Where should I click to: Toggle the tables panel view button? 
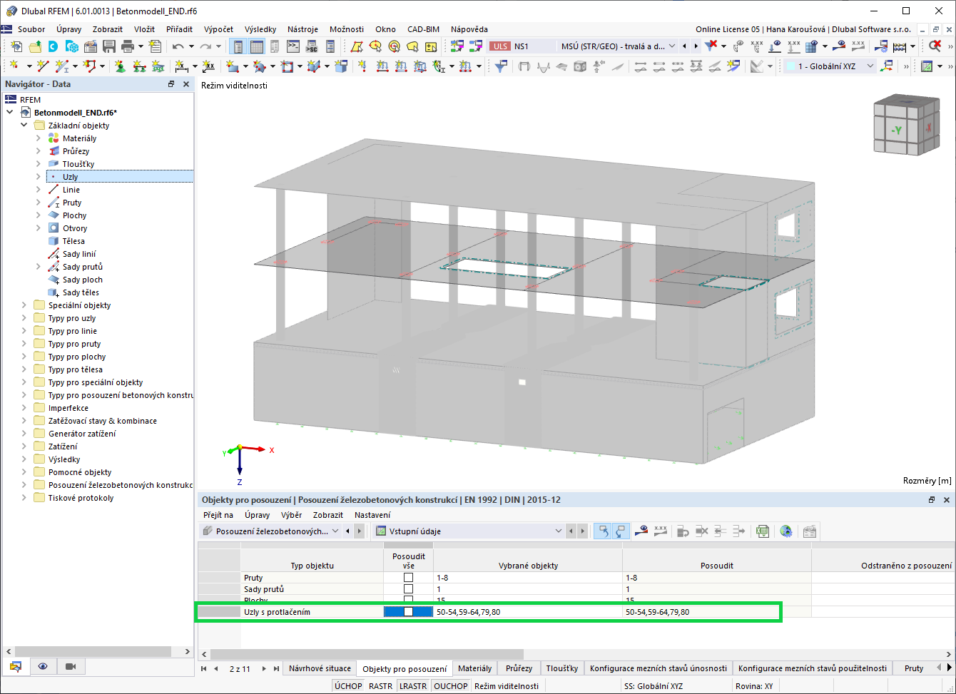click(x=256, y=46)
